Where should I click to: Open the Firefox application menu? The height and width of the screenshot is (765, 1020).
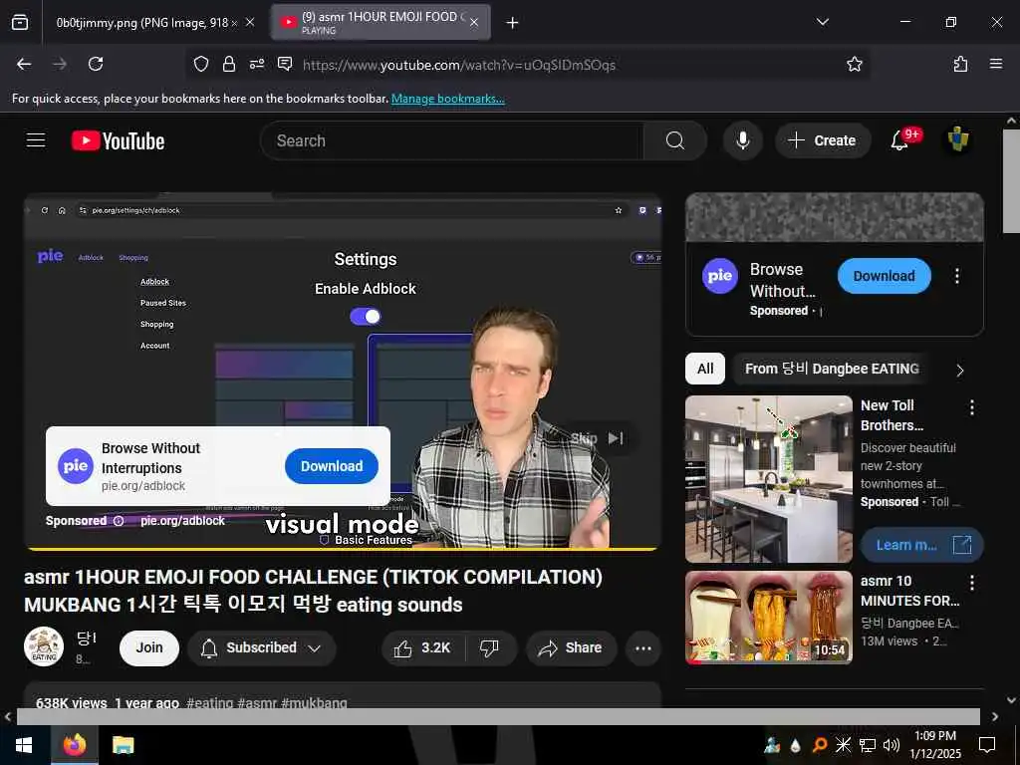(x=996, y=64)
